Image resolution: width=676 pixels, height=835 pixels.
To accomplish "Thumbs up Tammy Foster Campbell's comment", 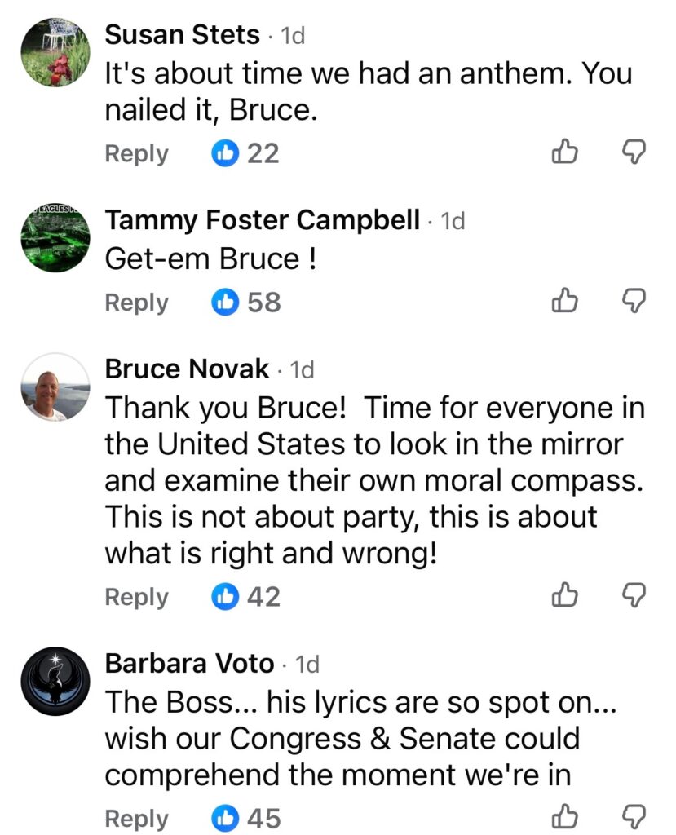I will click(x=565, y=302).
